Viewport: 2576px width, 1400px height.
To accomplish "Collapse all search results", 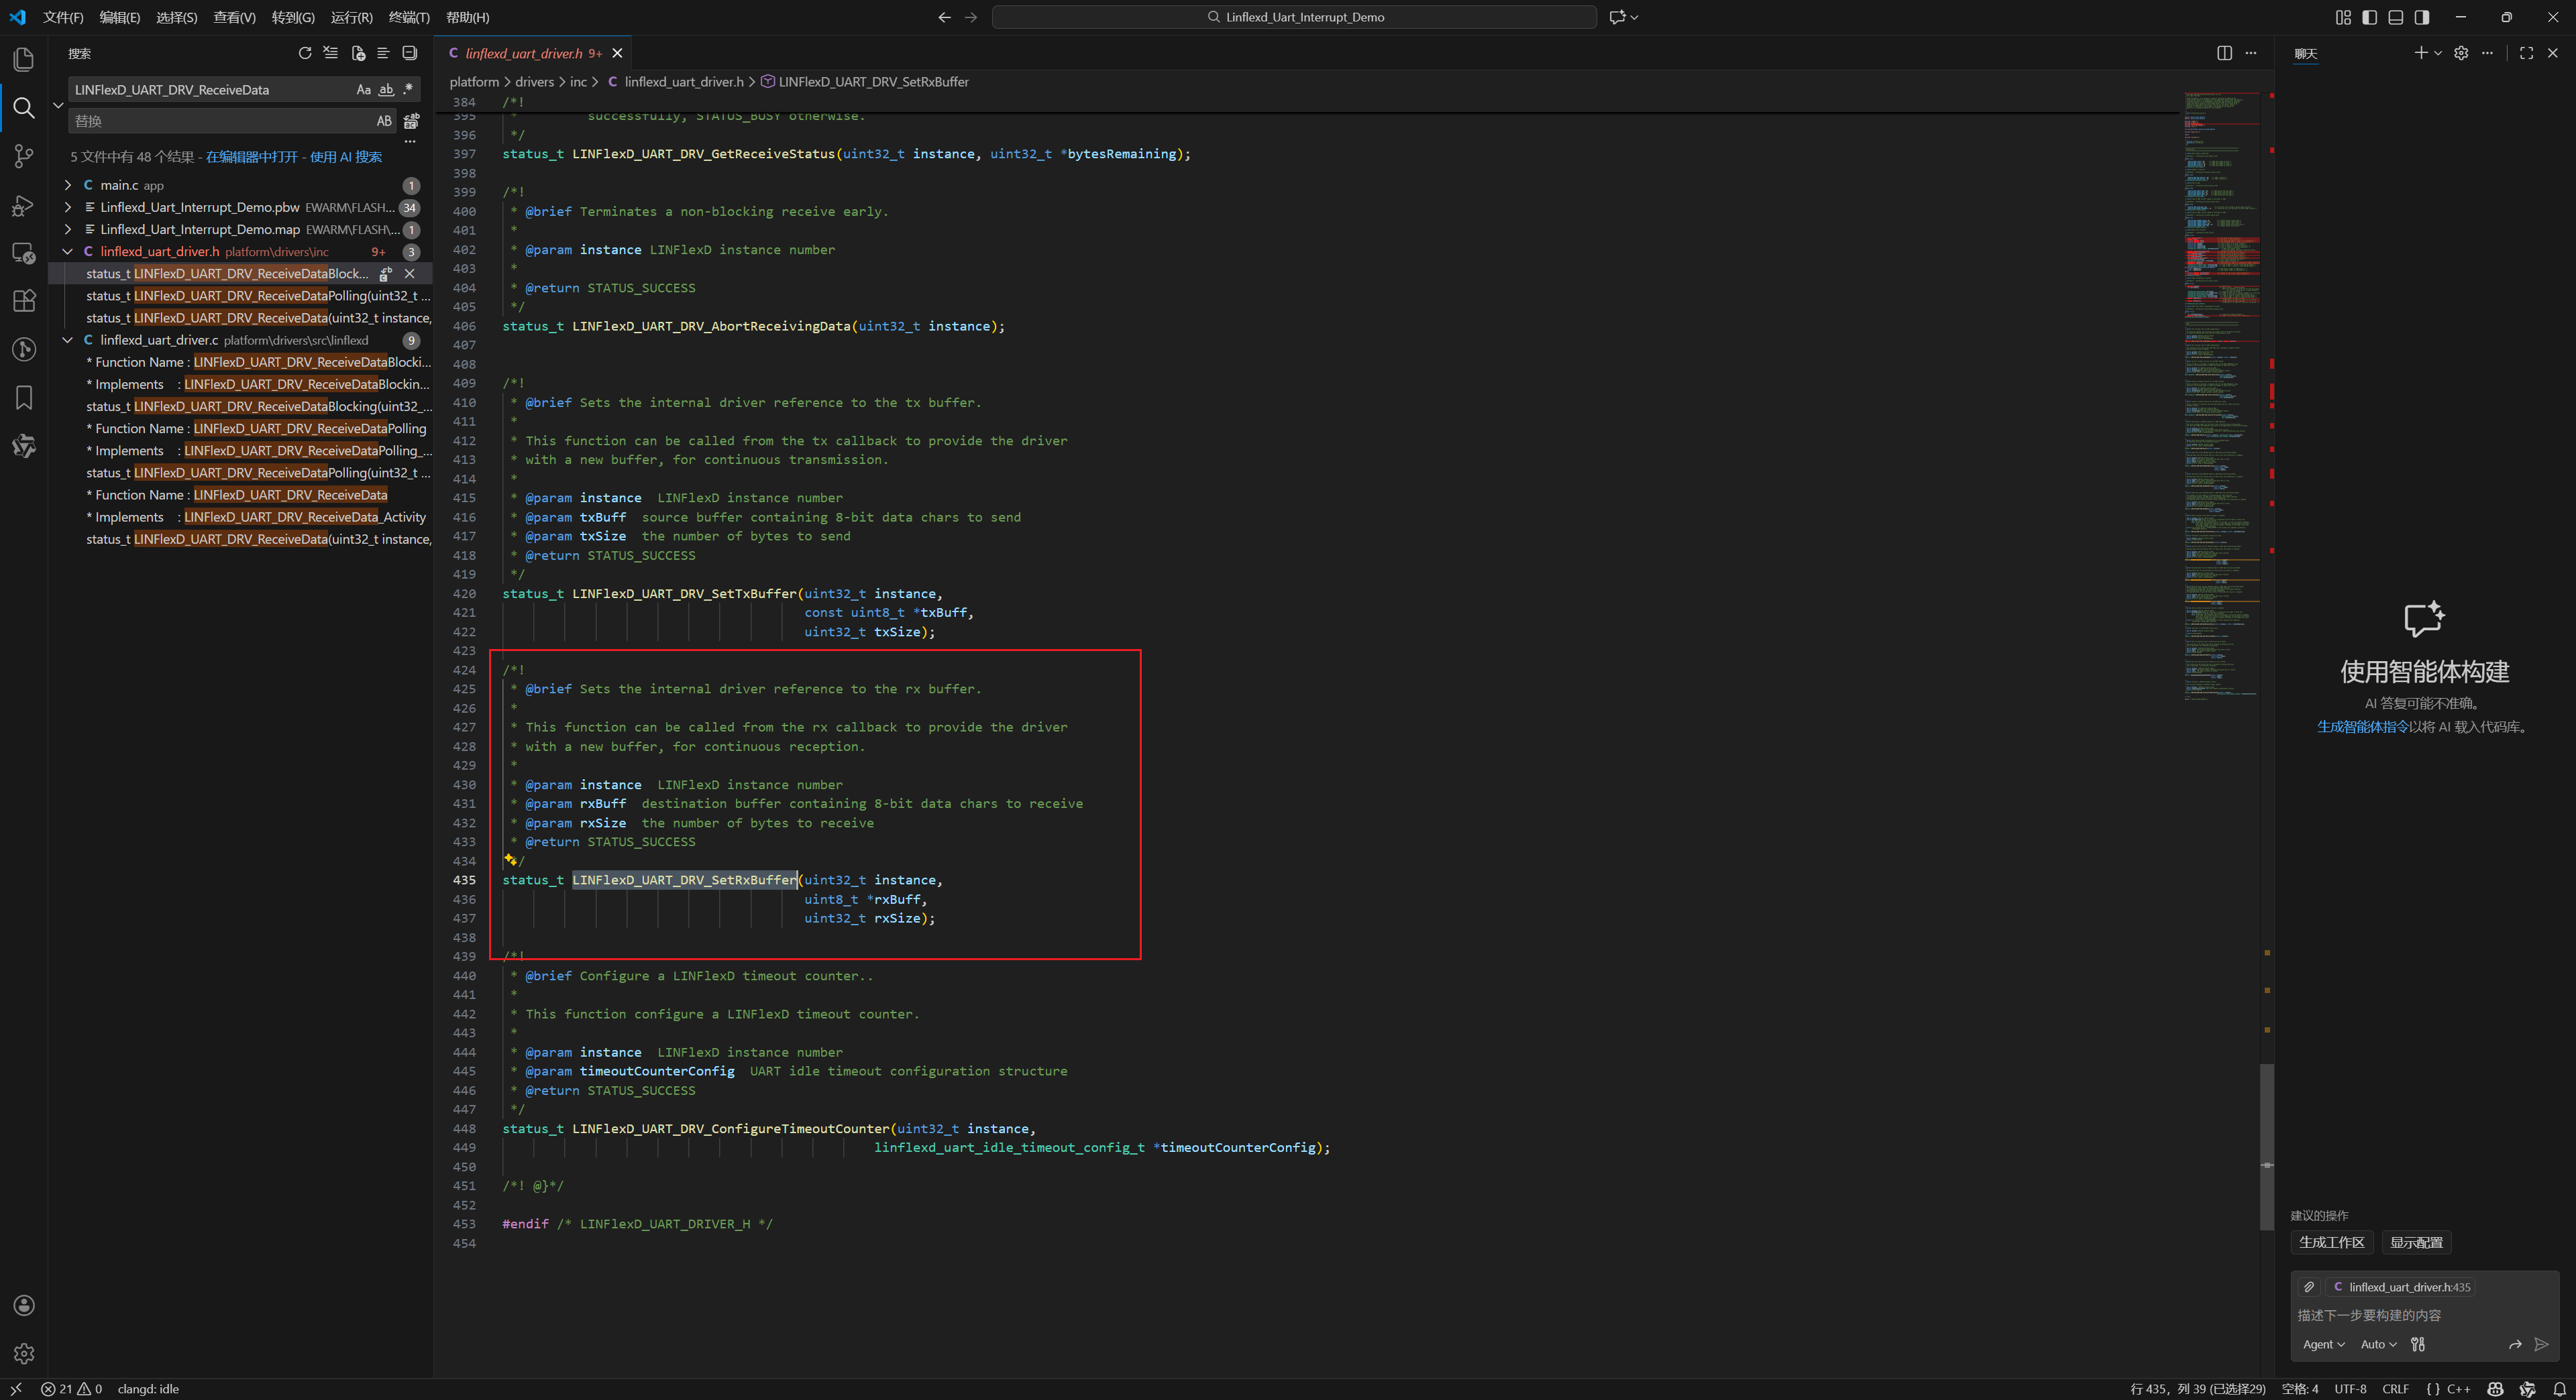I will point(409,53).
